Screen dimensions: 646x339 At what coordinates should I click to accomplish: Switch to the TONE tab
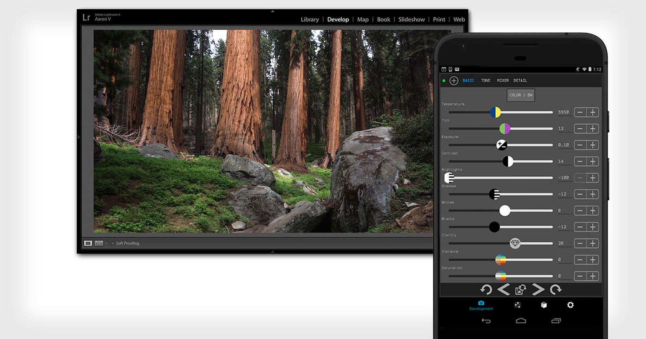click(x=485, y=81)
